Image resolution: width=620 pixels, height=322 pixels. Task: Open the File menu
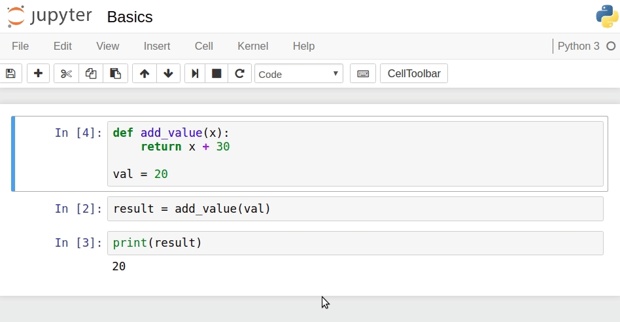coord(20,46)
